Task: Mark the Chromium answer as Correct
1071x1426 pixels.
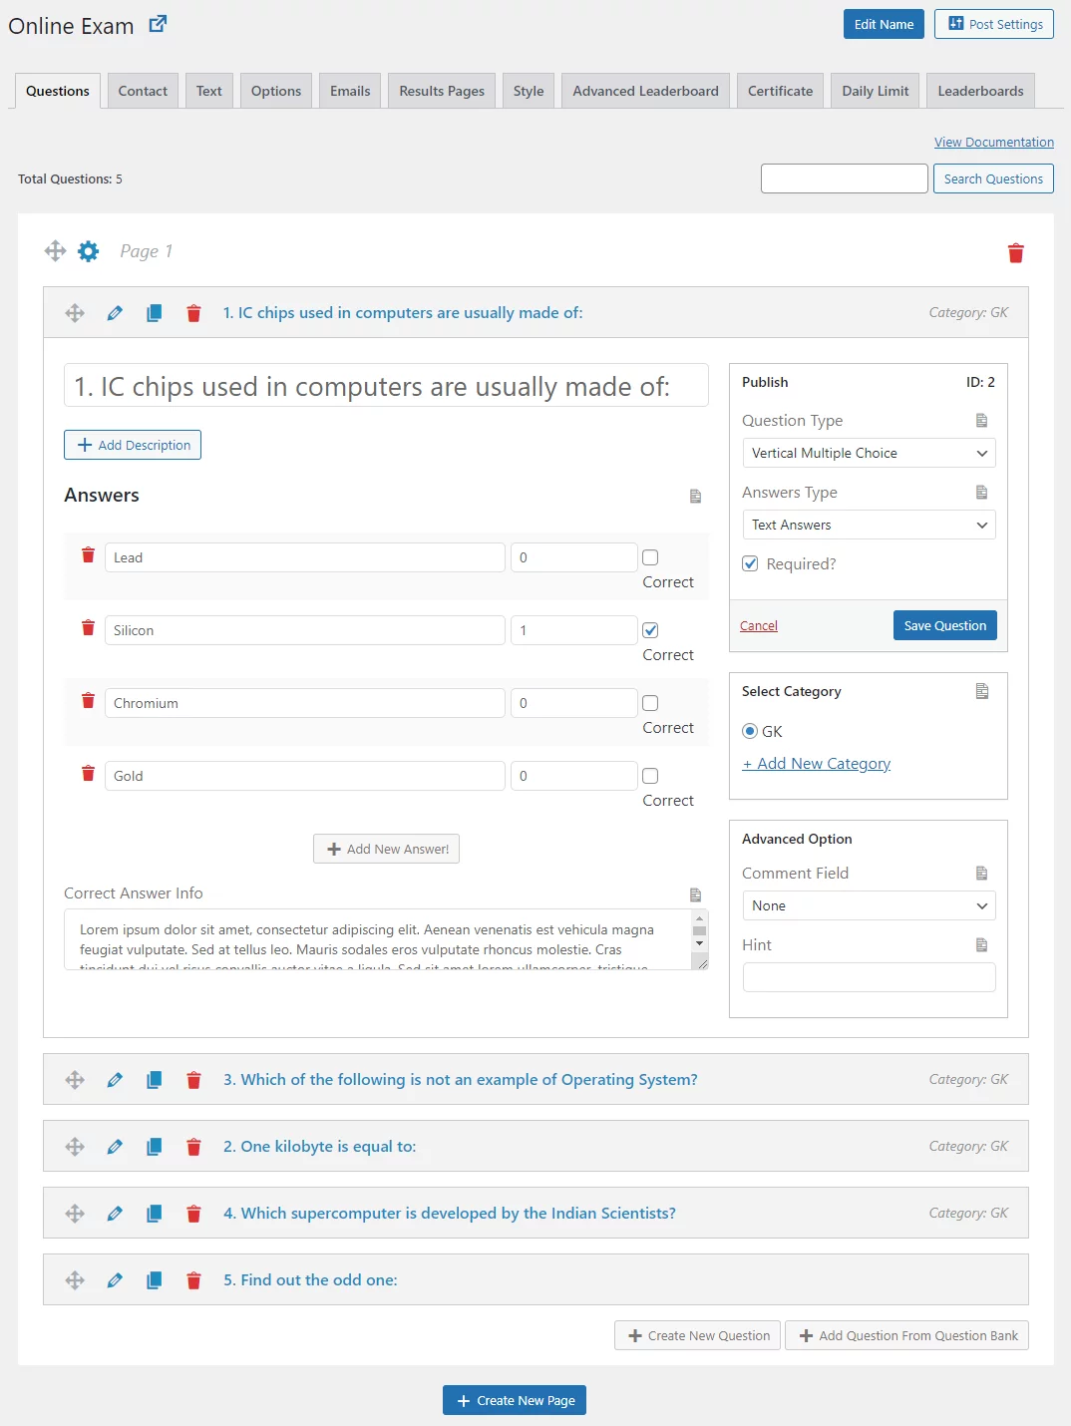Action: (x=649, y=702)
